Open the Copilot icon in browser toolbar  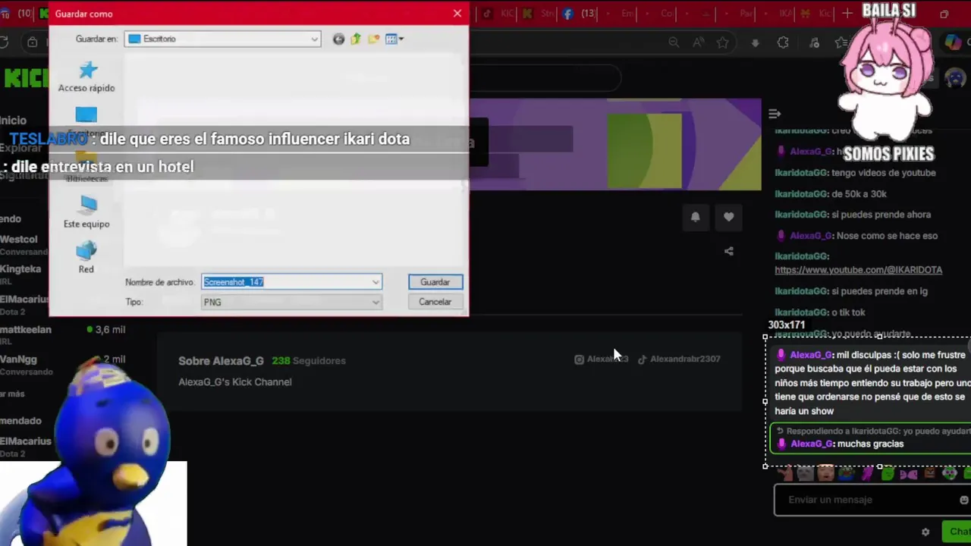pos(953,42)
